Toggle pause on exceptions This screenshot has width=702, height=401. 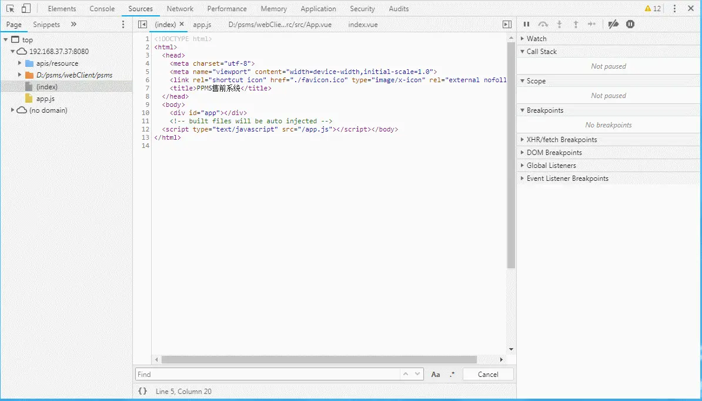630,24
